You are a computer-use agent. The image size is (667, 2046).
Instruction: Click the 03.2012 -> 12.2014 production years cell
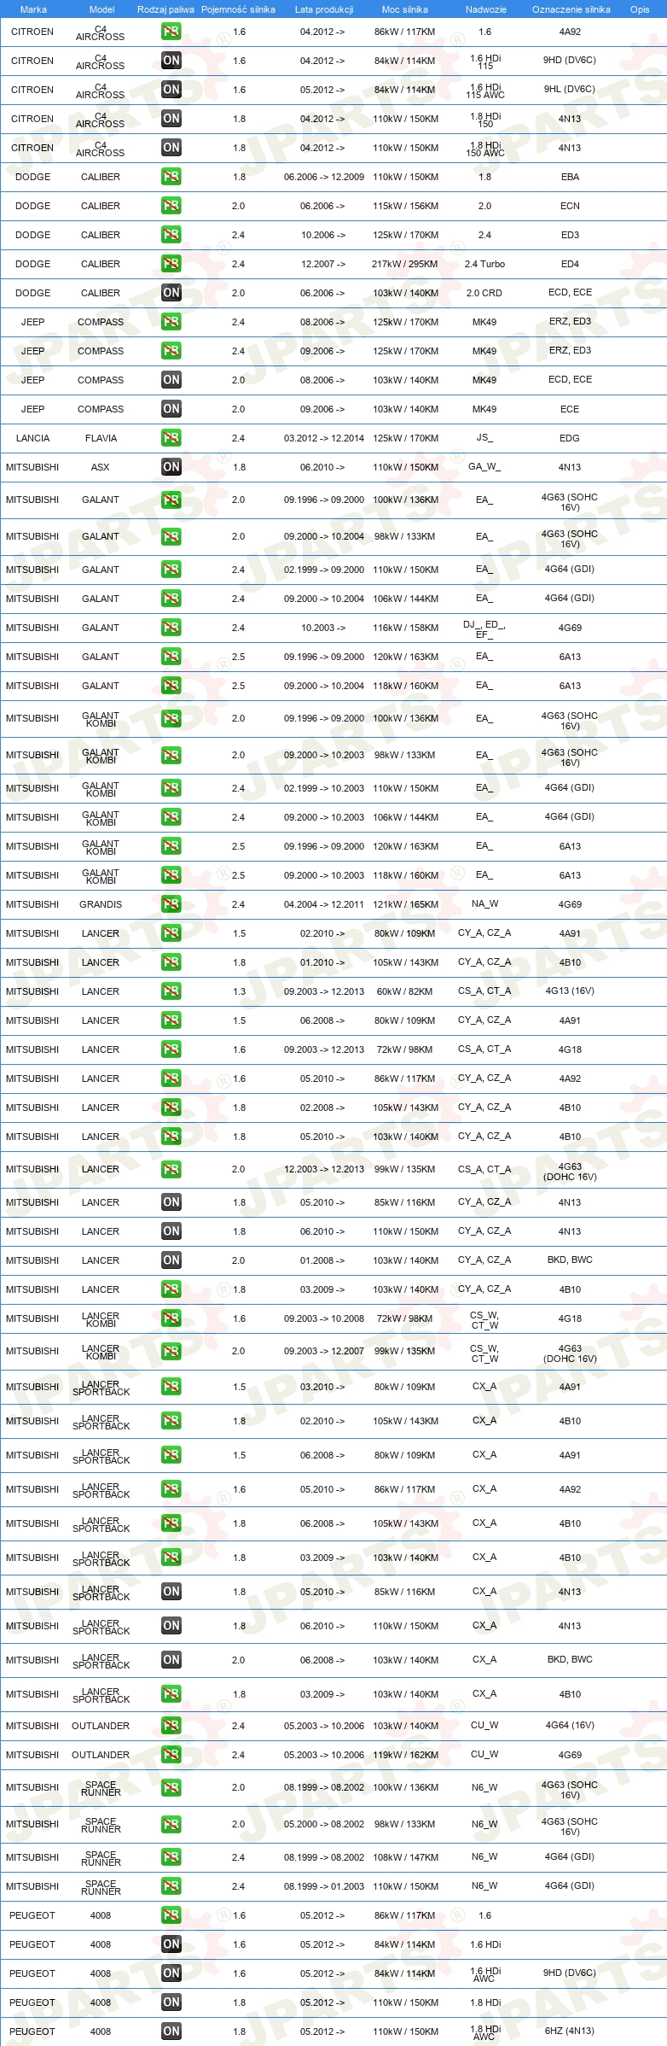click(324, 438)
